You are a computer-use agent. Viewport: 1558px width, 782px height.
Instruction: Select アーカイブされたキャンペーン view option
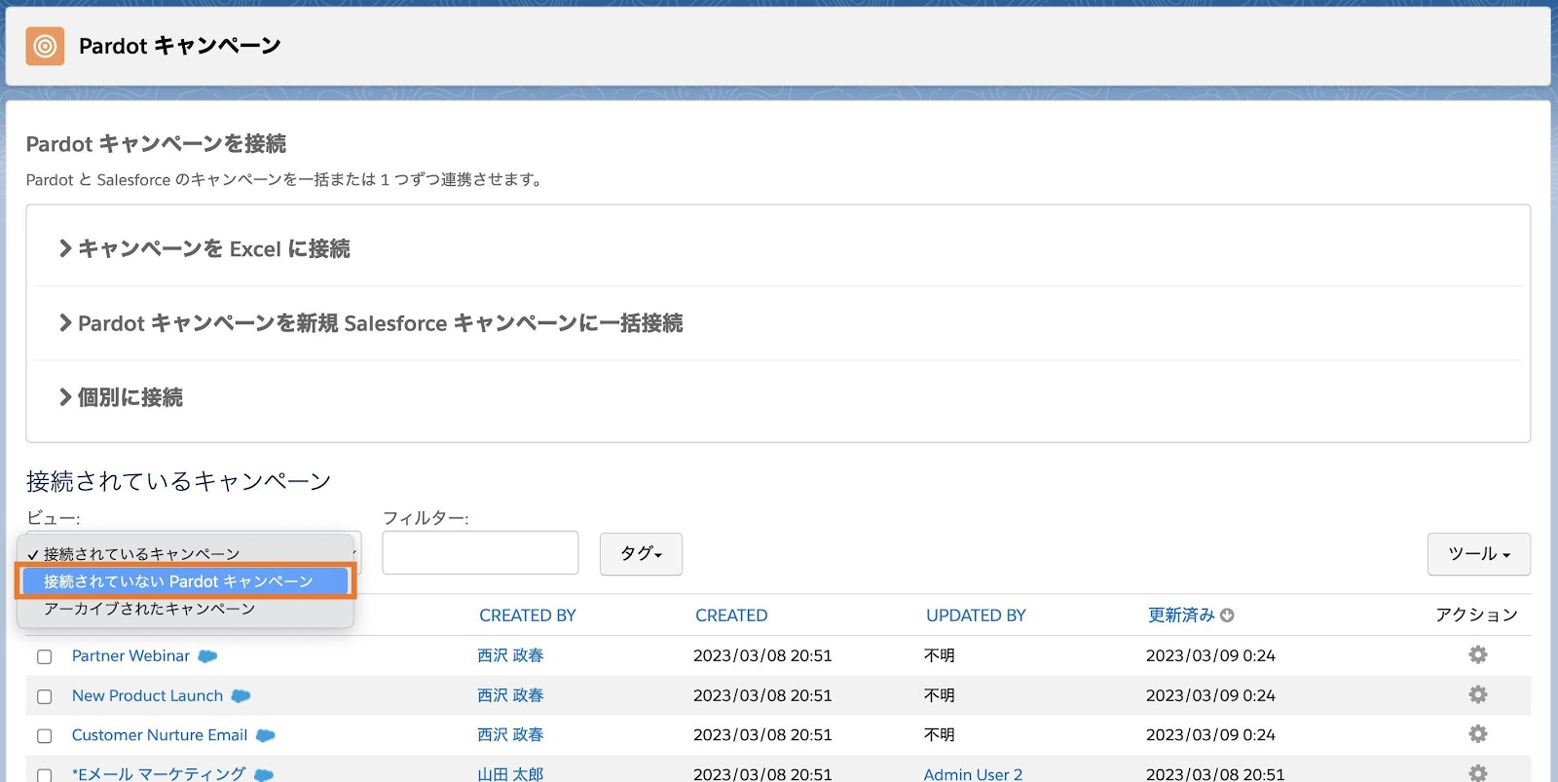click(185, 609)
